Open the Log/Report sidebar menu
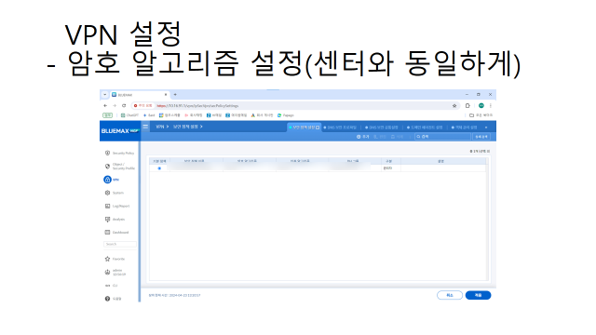The height and width of the screenshot is (335, 596). click(117, 206)
